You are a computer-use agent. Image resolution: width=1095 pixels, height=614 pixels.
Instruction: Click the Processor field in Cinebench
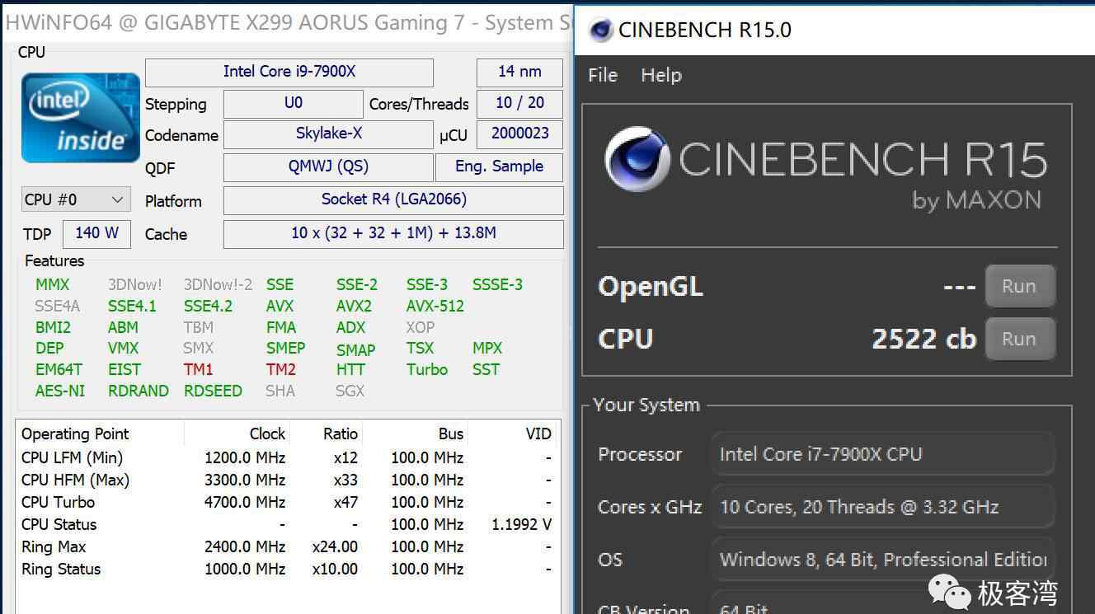coord(882,454)
